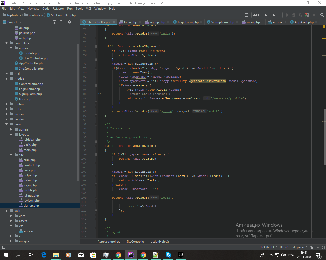Expand the vendor folder in project tree
326x260 pixels.
tap(7, 119)
